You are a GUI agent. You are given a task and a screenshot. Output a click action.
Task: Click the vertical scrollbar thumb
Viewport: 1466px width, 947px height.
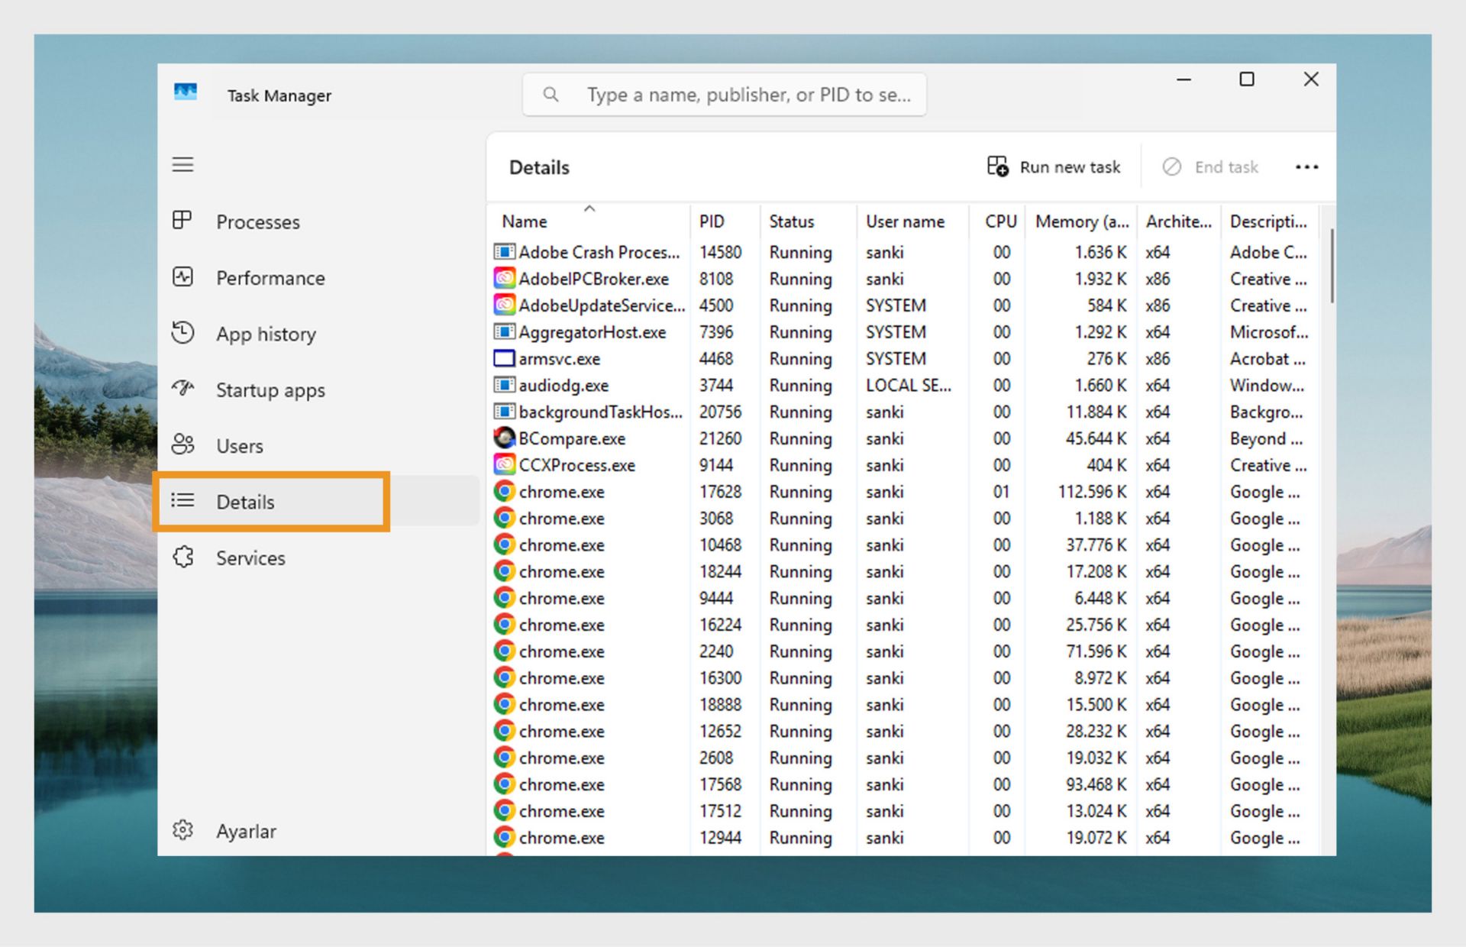point(1332,266)
